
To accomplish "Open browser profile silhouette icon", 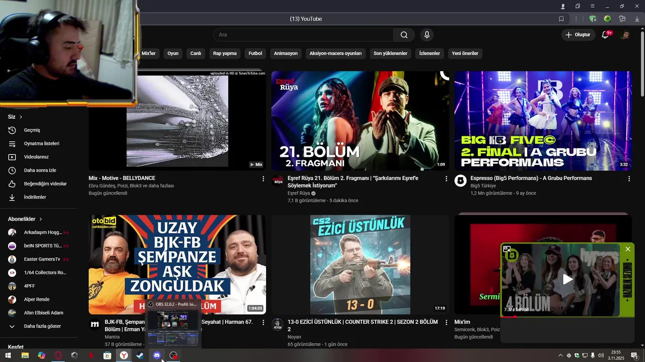I will point(563,6).
